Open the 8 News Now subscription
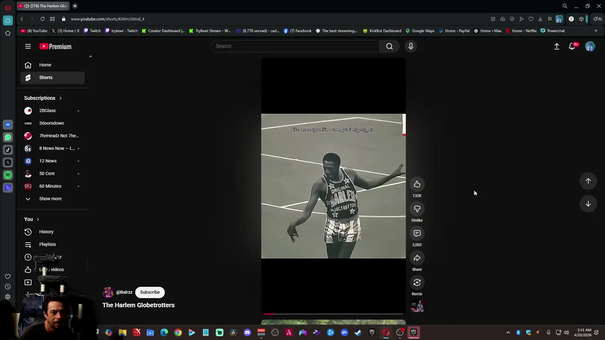 (x=52, y=148)
